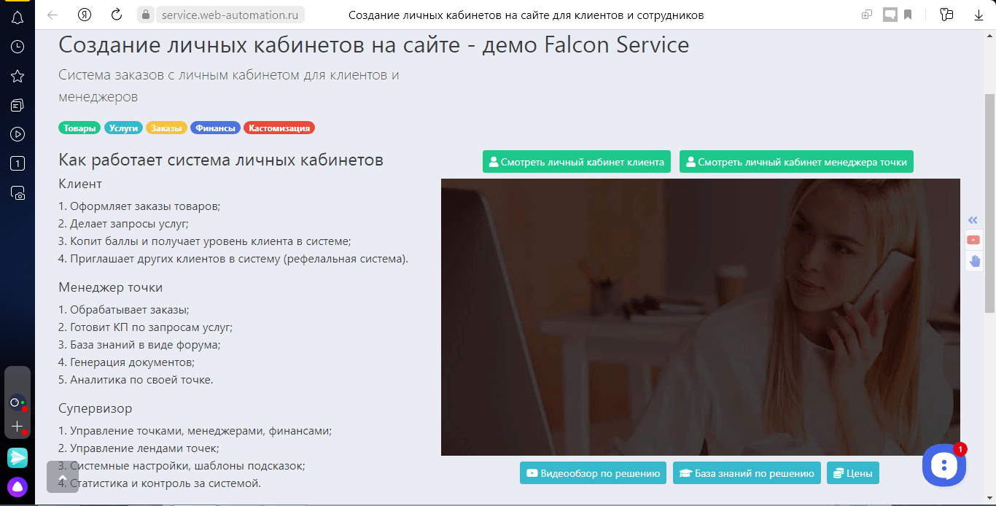Bookmark this page using address bar icon
Image resolution: width=996 pixels, height=506 pixels.
coord(908,15)
